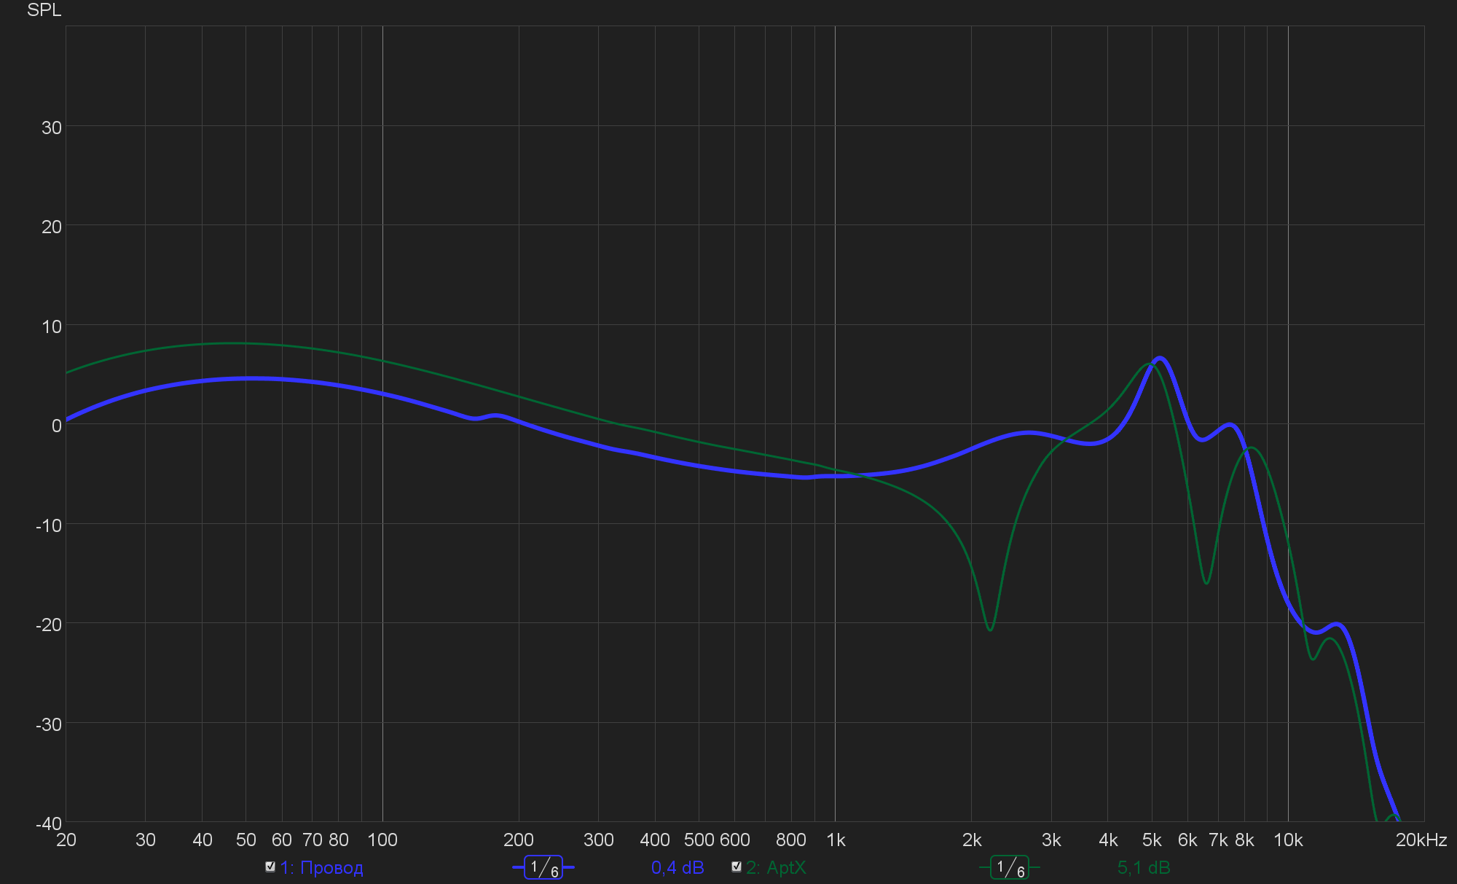The height and width of the screenshot is (884, 1457).
Task: Click the -40 dB level axis label
Action: (49, 824)
